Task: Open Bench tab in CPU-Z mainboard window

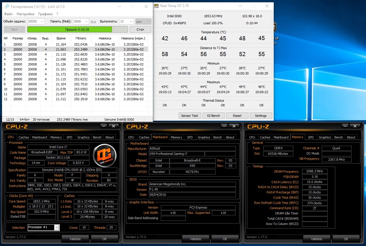Action: pyautogui.click(x=218, y=137)
